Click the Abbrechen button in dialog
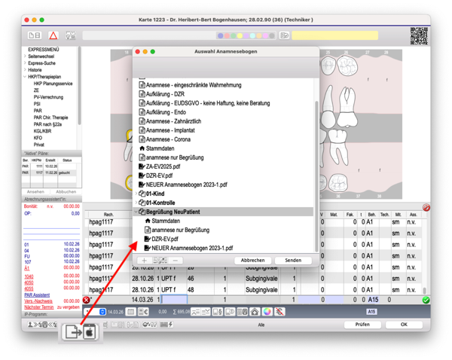The image size is (452, 360). tap(252, 261)
